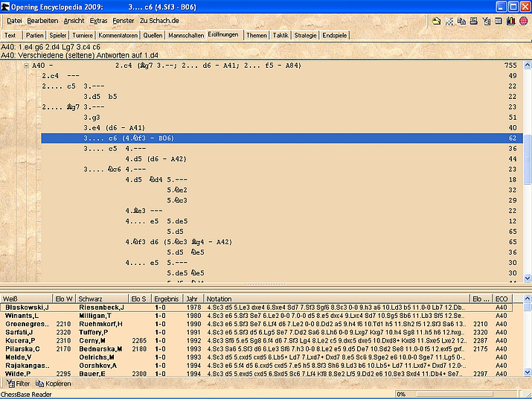Click the Kopieren copy icon at the bottom
This screenshot has height=399, width=532.
39,383
